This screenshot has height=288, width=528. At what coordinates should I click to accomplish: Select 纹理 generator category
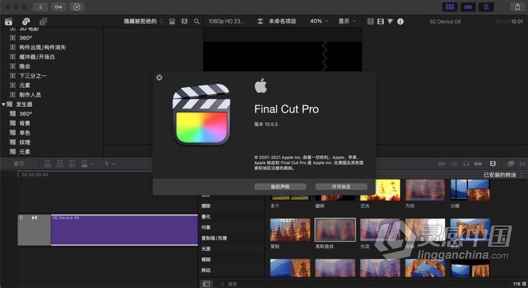[x=25, y=142]
